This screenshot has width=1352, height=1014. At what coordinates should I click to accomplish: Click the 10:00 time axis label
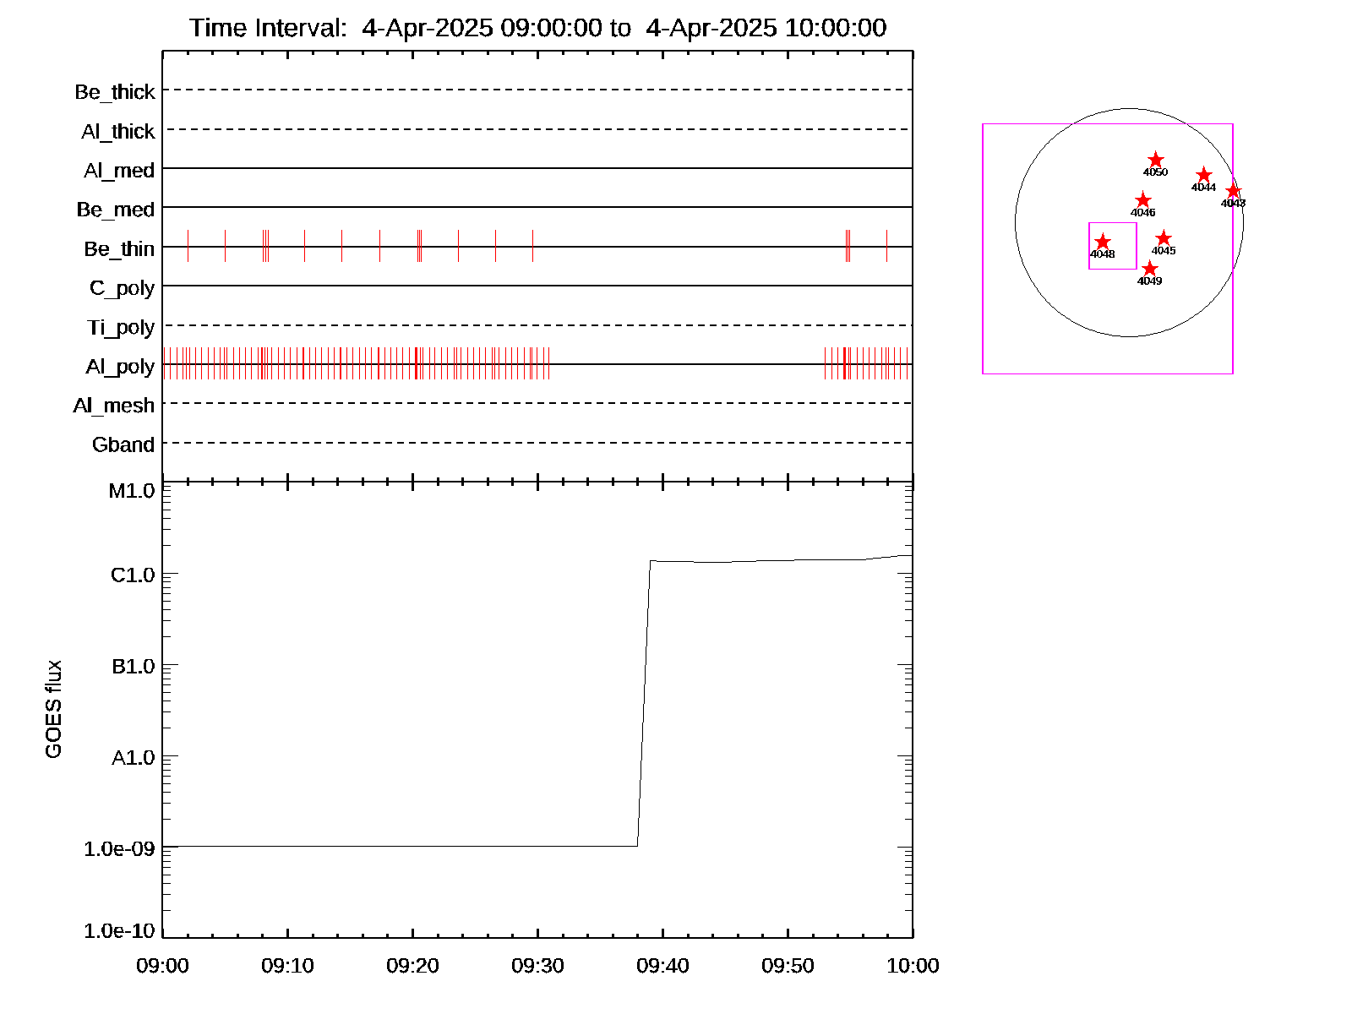tap(913, 966)
